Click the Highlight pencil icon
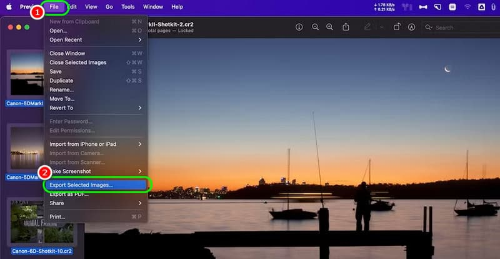Viewport: 500px width, 259px height. click(367, 27)
